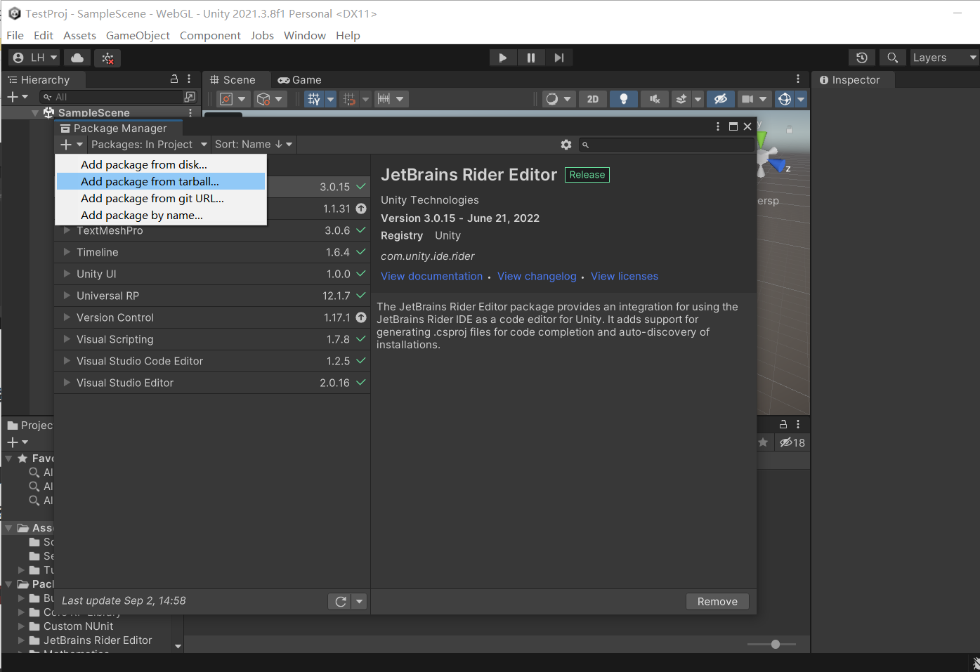This screenshot has height=672, width=980.
Task: Open Sort: Name dropdown
Action: [254, 144]
